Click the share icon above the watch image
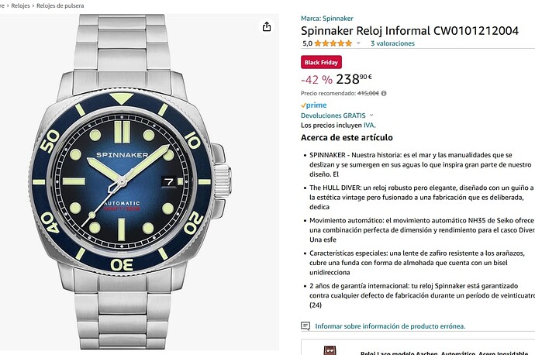The image size is (535, 355). point(267,26)
